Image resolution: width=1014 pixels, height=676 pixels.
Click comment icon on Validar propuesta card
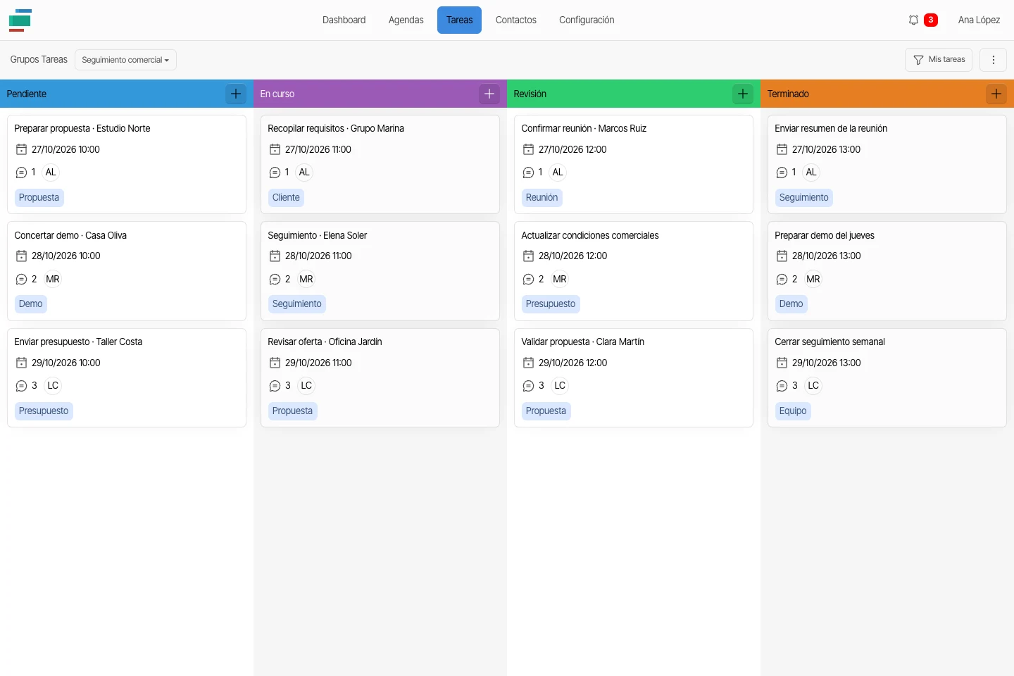coord(528,386)
